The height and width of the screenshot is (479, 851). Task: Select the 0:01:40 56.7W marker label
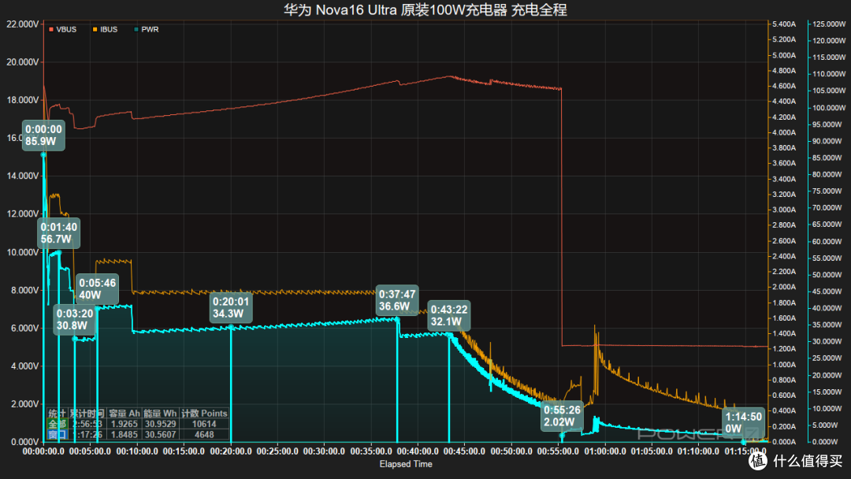(58, 232)
